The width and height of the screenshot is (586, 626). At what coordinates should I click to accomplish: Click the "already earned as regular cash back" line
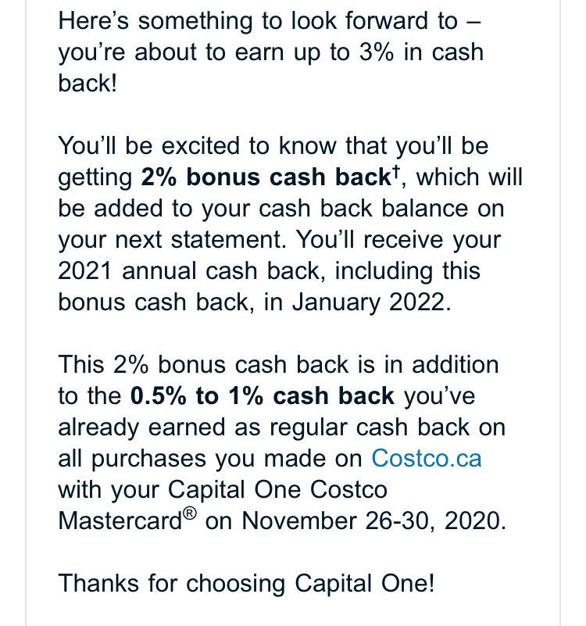(x=281, y=427)
